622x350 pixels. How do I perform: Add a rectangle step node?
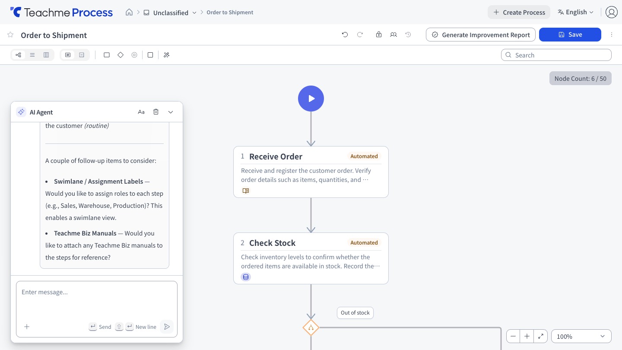pos(107,55)
